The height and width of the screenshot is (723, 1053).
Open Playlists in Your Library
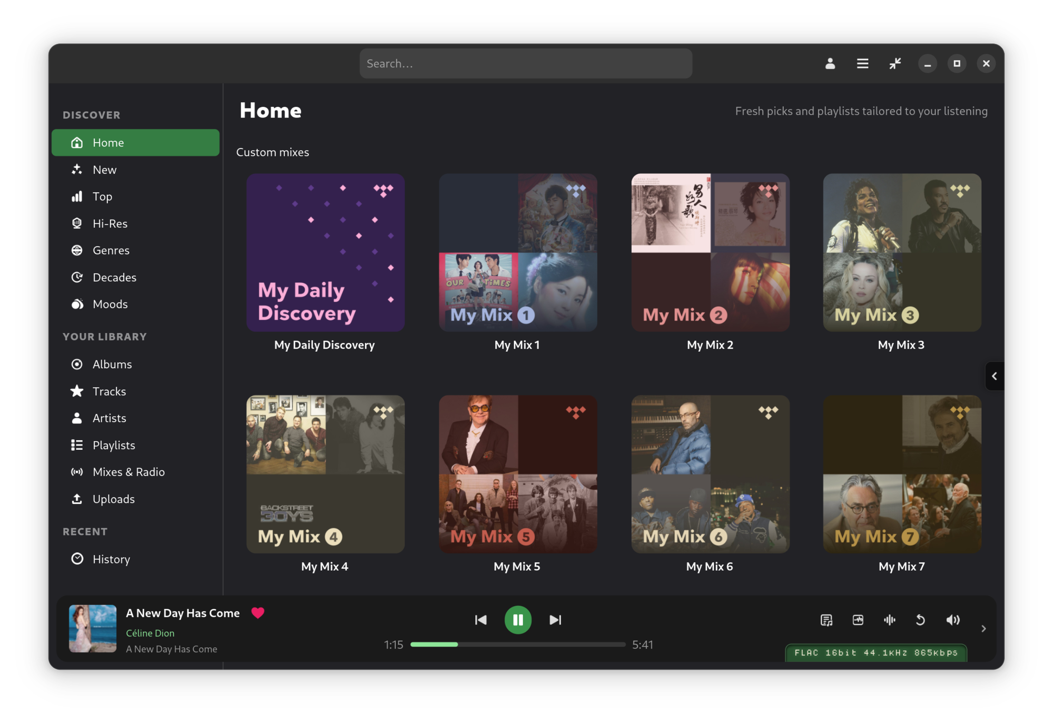click(x=135, y=445)
